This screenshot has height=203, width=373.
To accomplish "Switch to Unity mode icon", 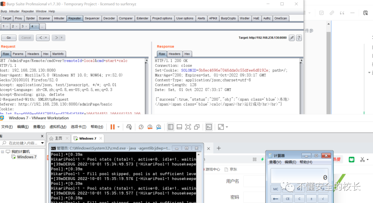I will (197, 127).
